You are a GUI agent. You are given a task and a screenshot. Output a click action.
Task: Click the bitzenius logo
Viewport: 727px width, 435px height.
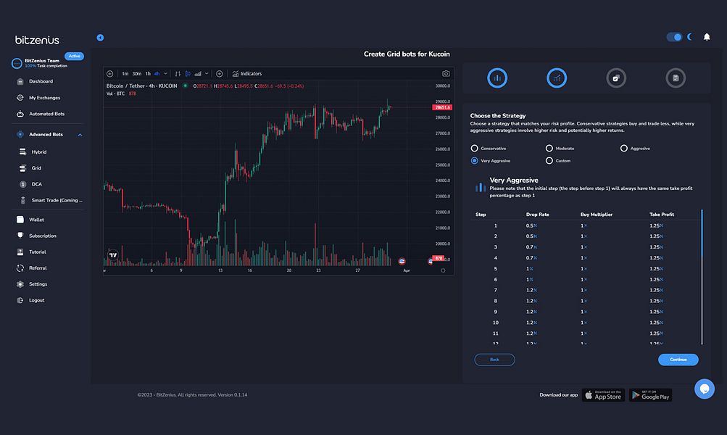(37, 40)
